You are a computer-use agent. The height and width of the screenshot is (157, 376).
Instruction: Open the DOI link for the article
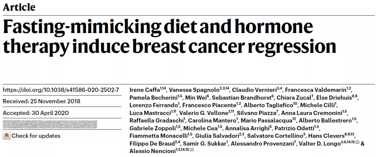pyautogui.click(x=61, y=90)
